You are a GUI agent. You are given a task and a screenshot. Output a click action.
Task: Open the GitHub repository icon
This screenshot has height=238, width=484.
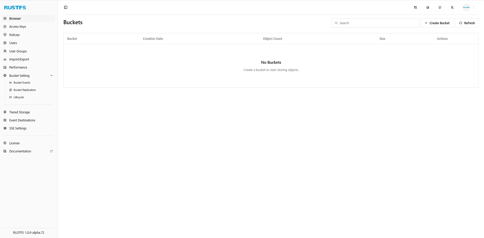click(x=440, y=7)
